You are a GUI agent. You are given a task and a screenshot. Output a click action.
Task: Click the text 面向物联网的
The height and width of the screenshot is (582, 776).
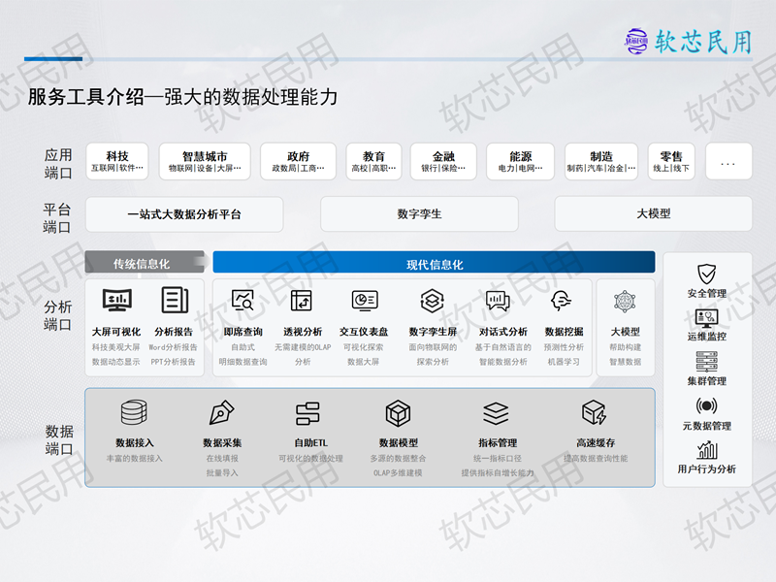[433, 347]
